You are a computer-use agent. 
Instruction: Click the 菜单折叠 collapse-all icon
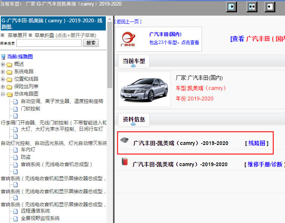click(30, 35)
